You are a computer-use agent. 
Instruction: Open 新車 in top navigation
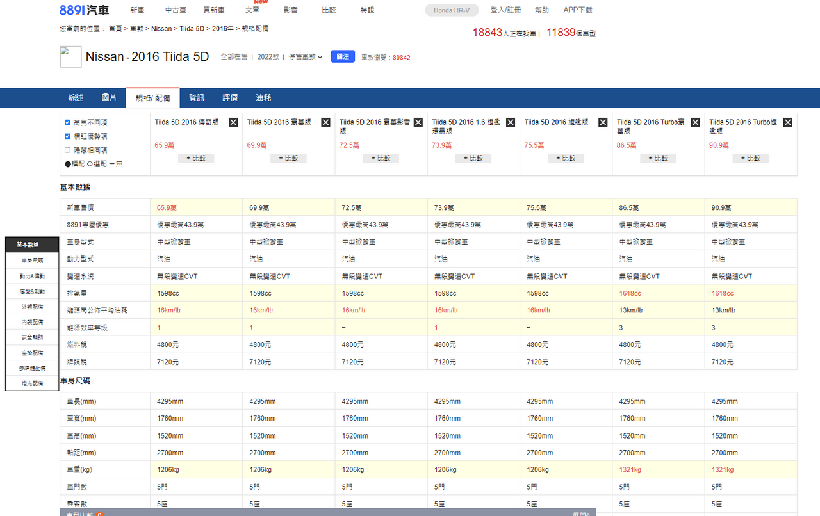pos(137,10)
